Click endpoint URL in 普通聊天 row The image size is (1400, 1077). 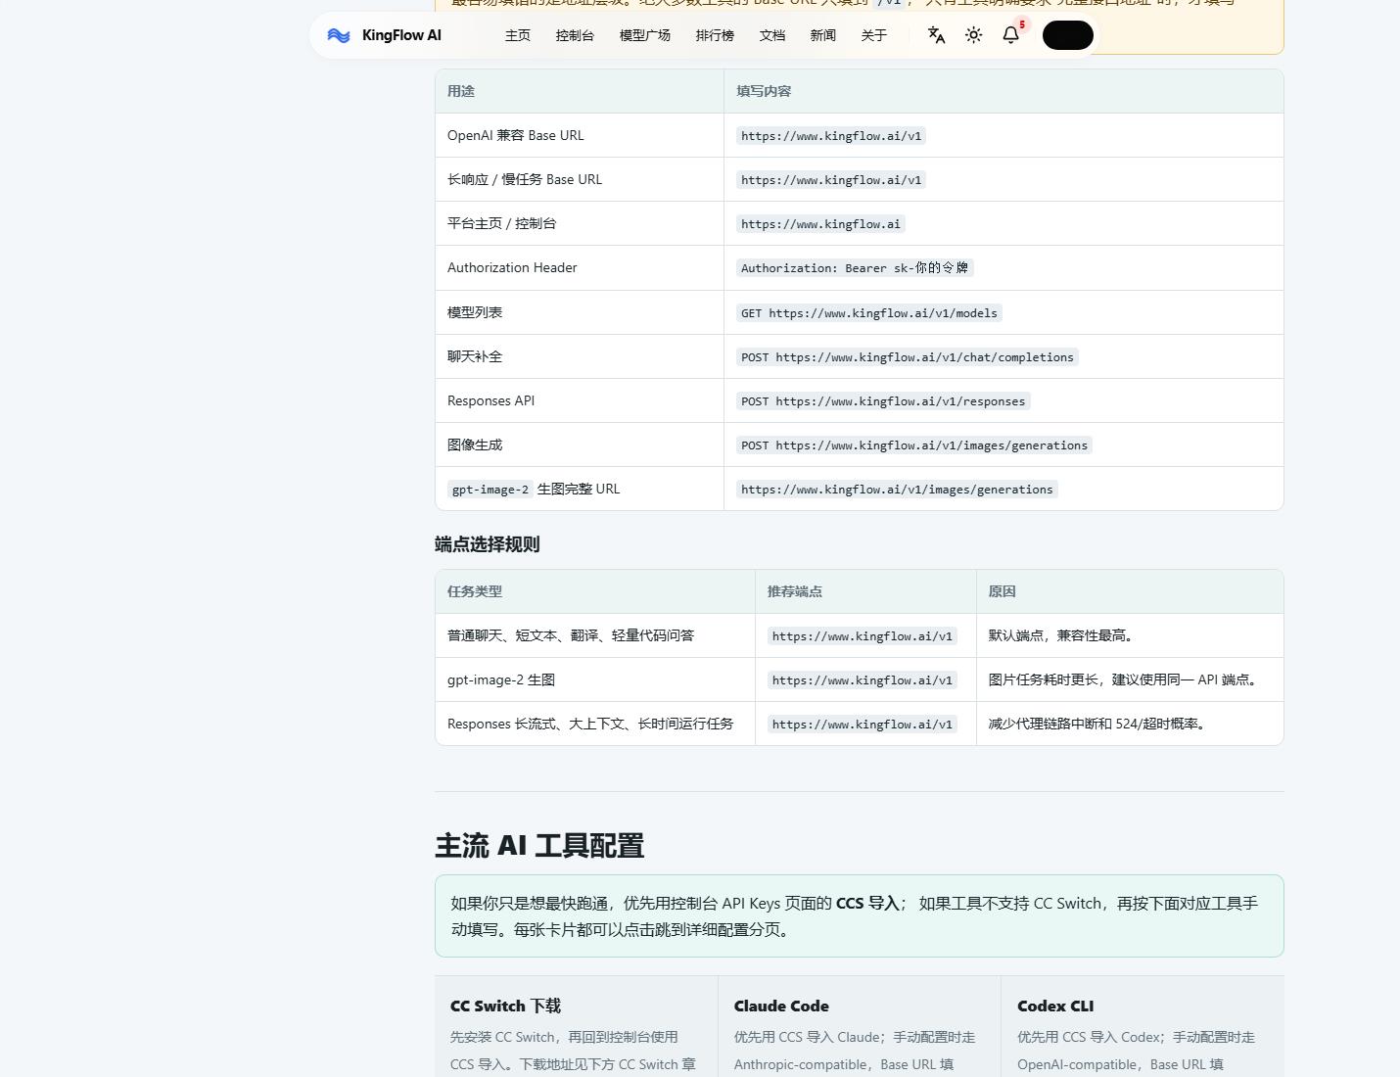[863, 636]
